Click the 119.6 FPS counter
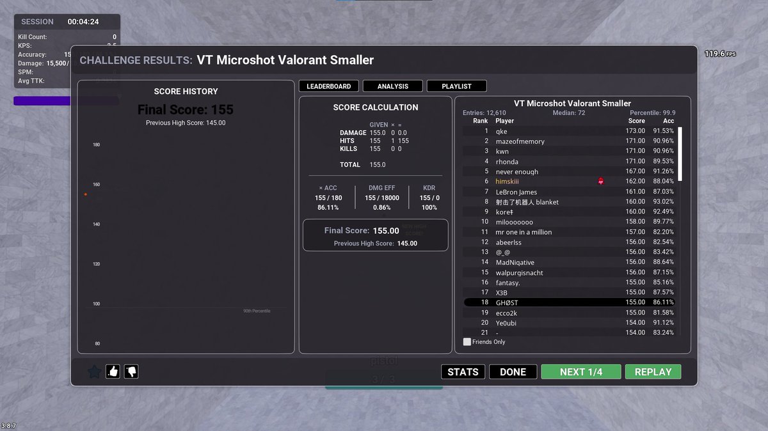Viewport: 768px width, 431px height. [x=720, y=54]
